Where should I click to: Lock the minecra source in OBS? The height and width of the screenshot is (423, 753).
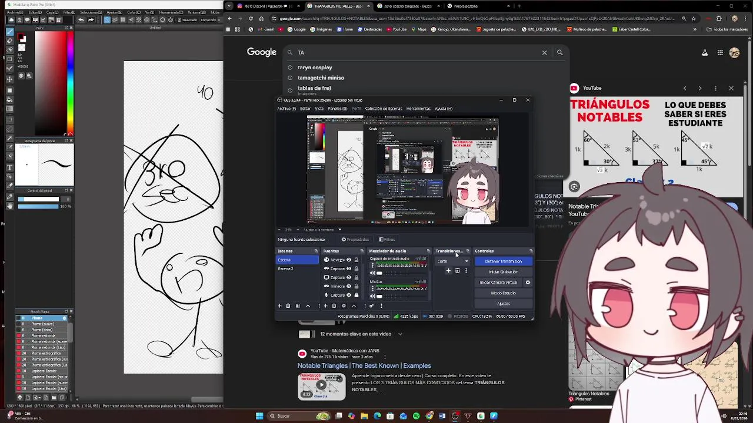tap(356, 286)
